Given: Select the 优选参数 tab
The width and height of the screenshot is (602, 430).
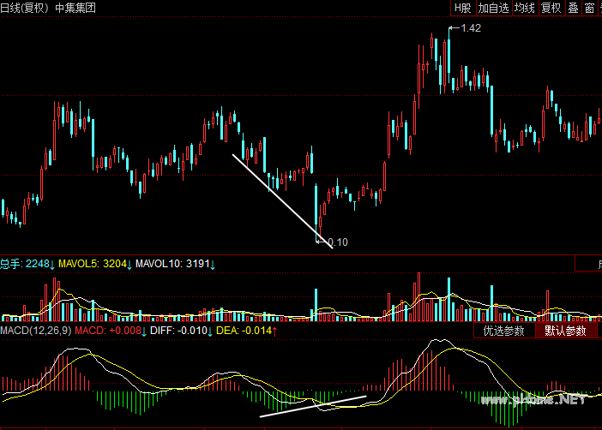Looking at the screenshot, I should [x=504, y=331].
